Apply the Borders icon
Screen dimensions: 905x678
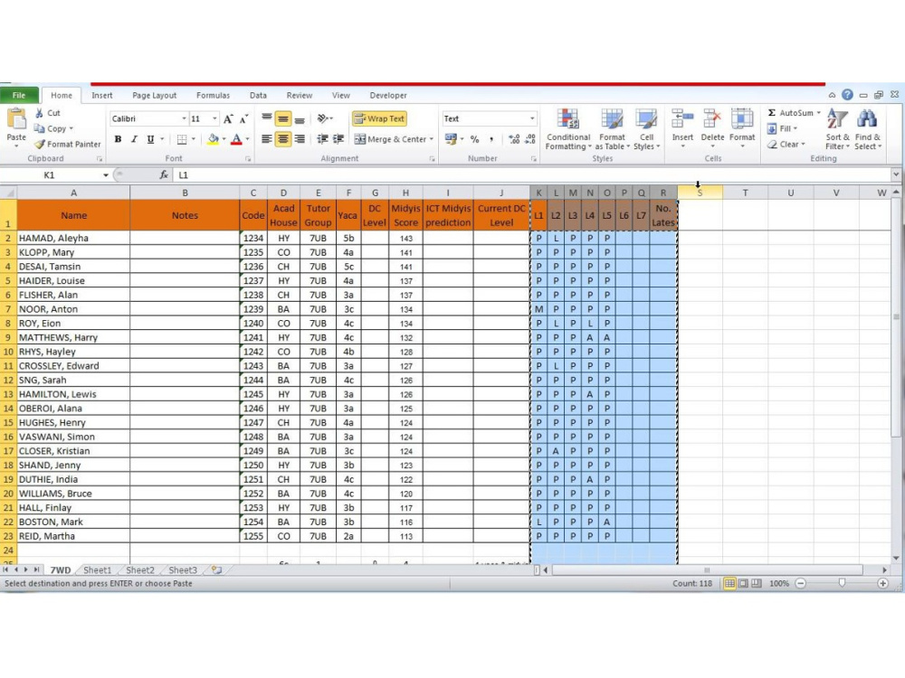coord(182,139)
